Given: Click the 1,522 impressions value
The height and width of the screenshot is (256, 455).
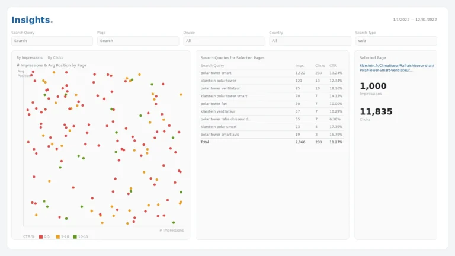Looking at the screenshot, I should point(300,73).
